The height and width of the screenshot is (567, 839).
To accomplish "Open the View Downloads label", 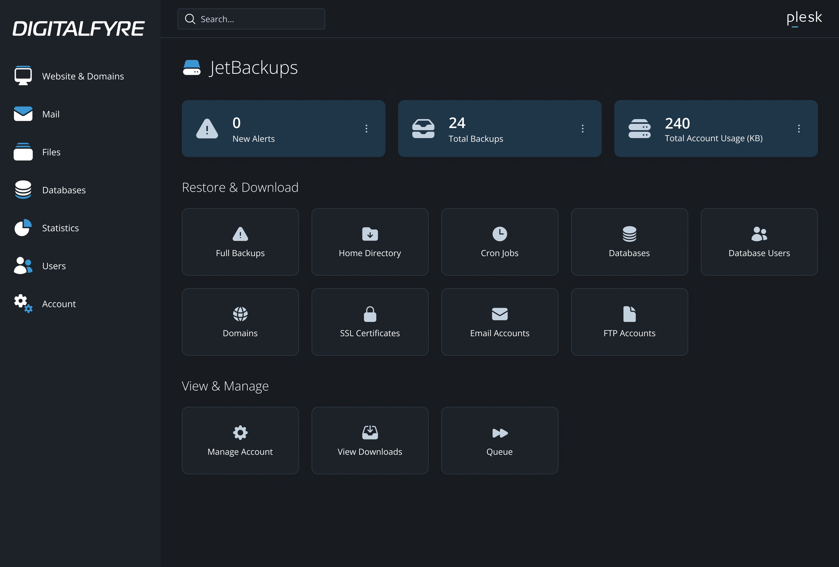I will (370, 452).
